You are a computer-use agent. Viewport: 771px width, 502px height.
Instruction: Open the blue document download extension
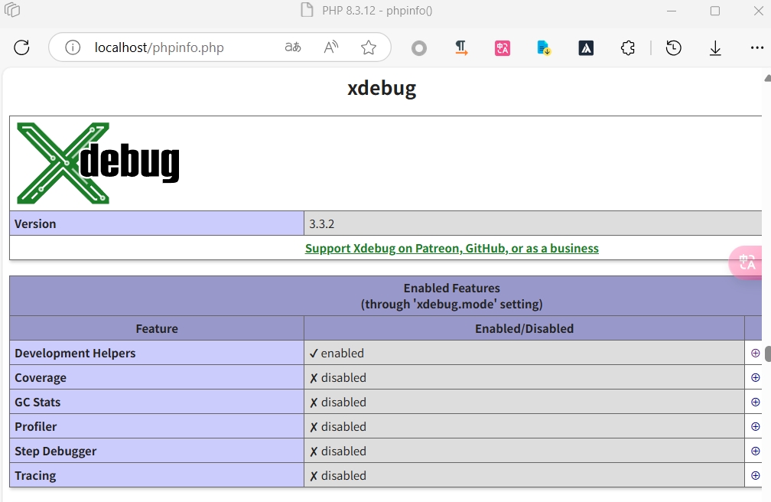click(x=544, y=47)
